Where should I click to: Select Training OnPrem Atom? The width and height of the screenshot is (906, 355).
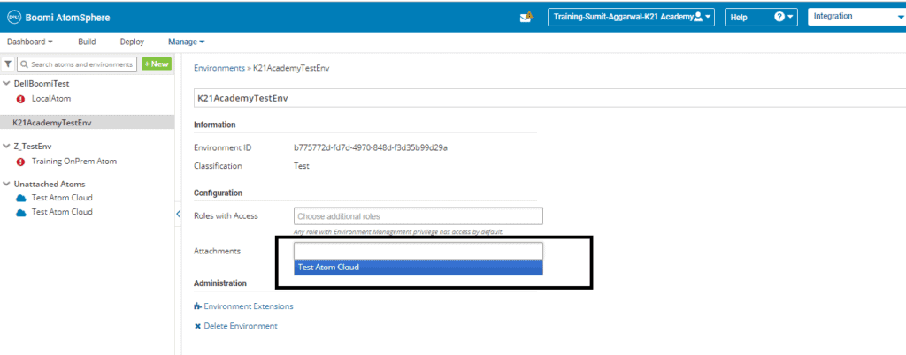pos(74,162)
